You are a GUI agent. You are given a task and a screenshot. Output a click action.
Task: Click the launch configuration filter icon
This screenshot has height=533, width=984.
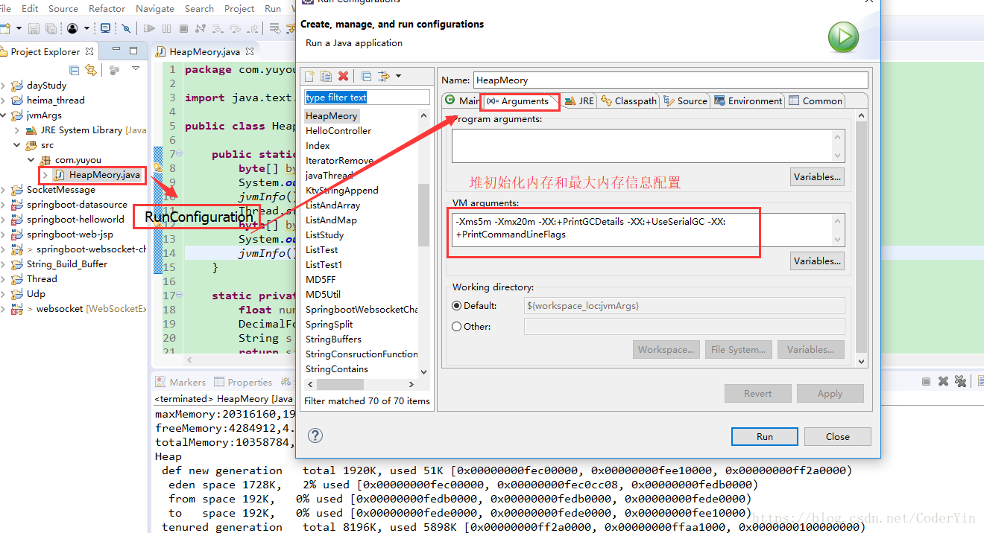[384, 76]
